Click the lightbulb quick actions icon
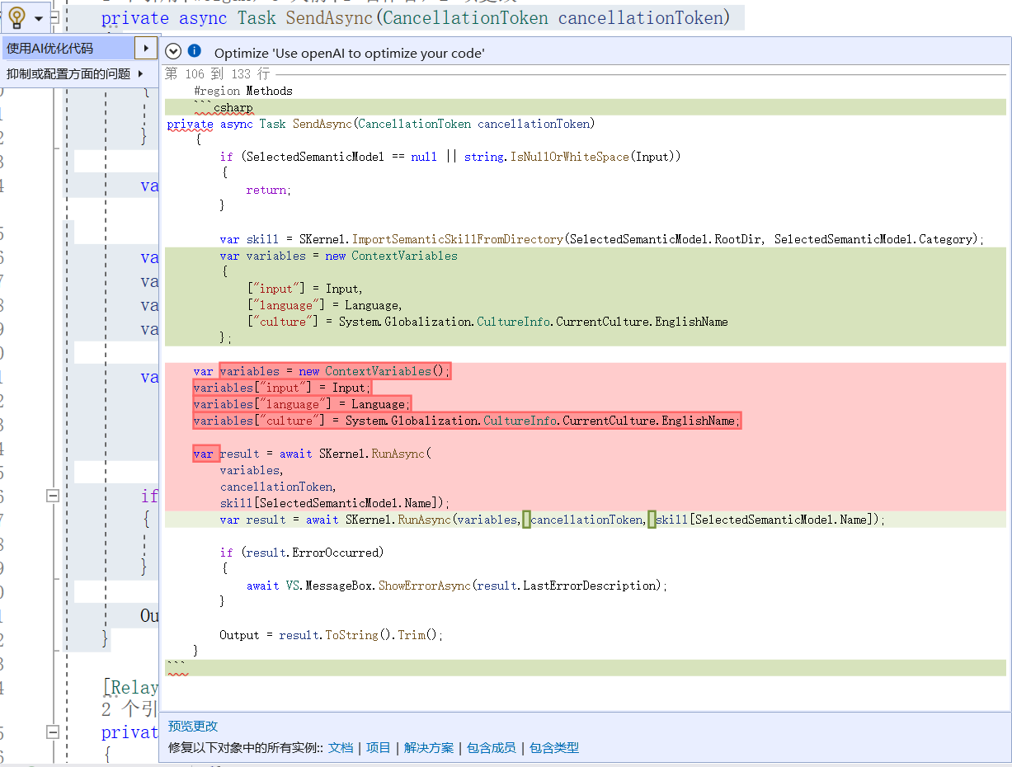Image resolution: width=1012 pixels, height=767 pixels. coord(16,16)
